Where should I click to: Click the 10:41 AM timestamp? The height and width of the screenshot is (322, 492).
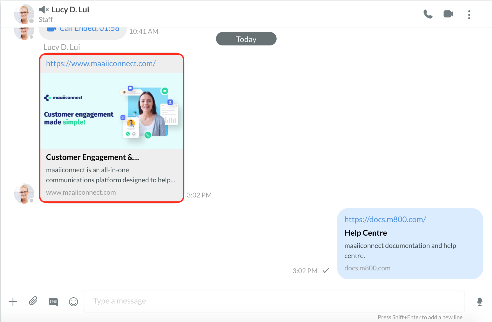[x=144, y=31]
